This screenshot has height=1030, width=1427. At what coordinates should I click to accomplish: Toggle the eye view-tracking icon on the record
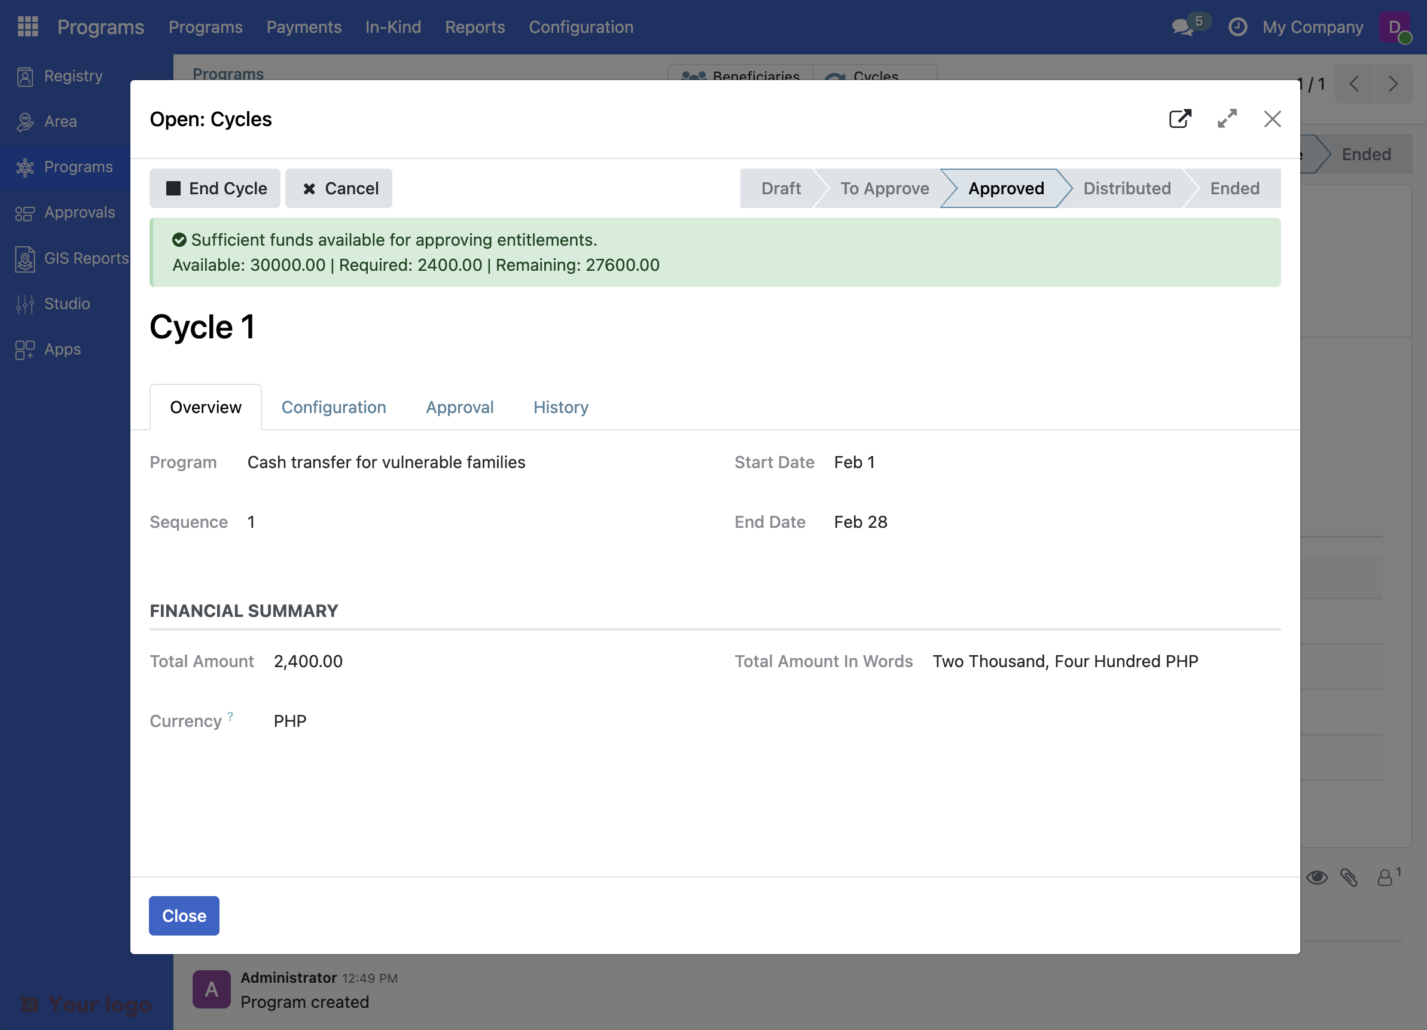click(1318, 877)
